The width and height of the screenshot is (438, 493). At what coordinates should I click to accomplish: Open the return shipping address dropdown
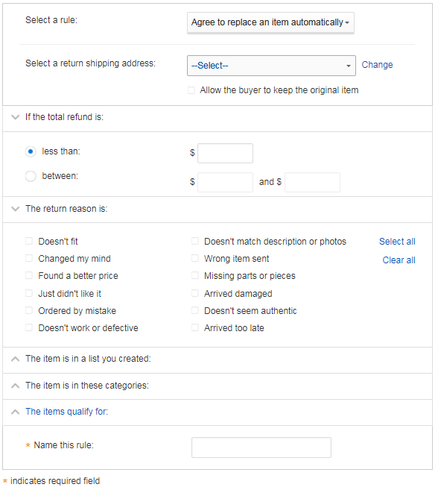tap(271, 66)
